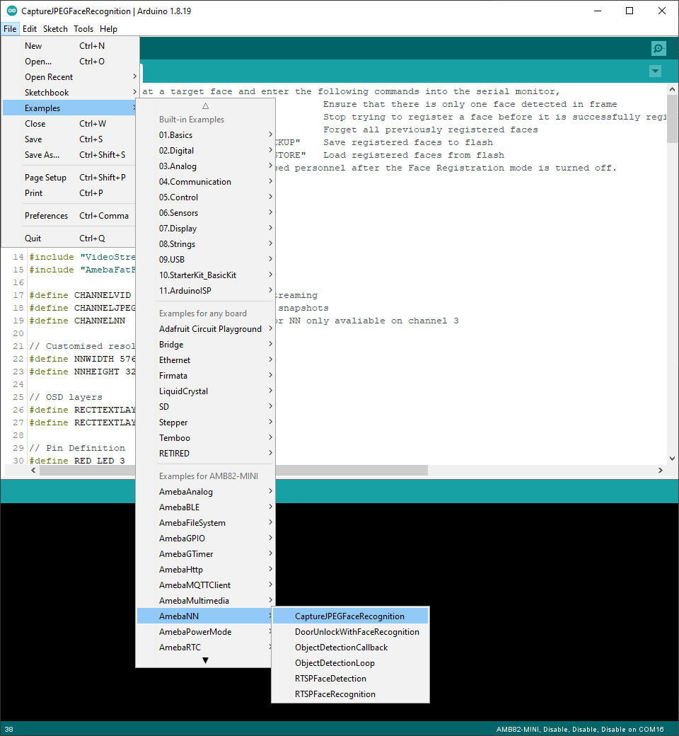Expand the Adafruit Circuit Playground examples
The width and height of the screenshot is (679, 736).
(x=210, y=329)
